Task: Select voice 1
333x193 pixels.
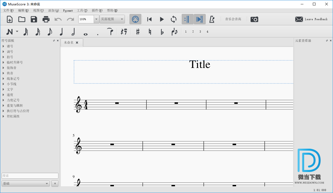Action: pos(186,32)
